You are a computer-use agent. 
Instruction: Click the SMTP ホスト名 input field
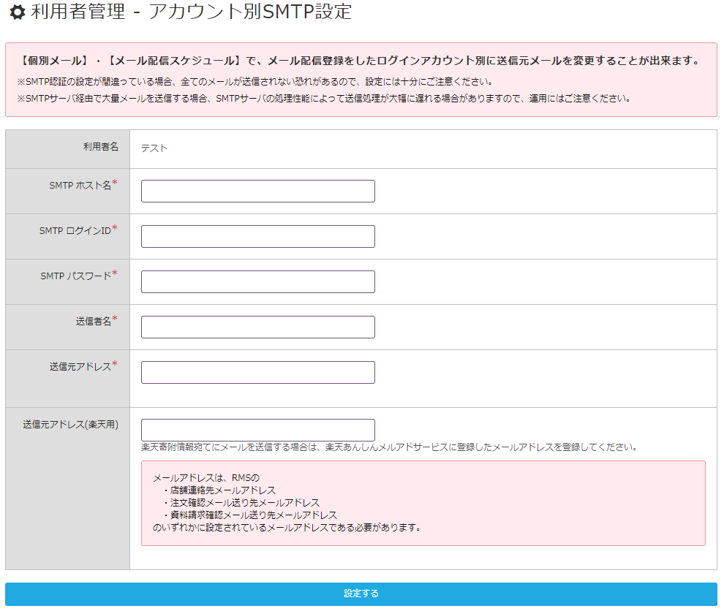[x=257, y=192]
